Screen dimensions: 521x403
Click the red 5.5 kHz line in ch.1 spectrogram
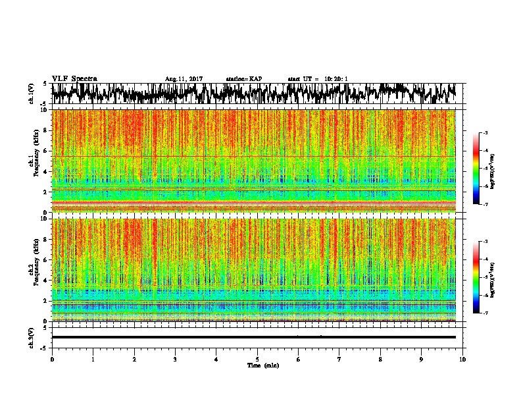[x=253, y=156]
